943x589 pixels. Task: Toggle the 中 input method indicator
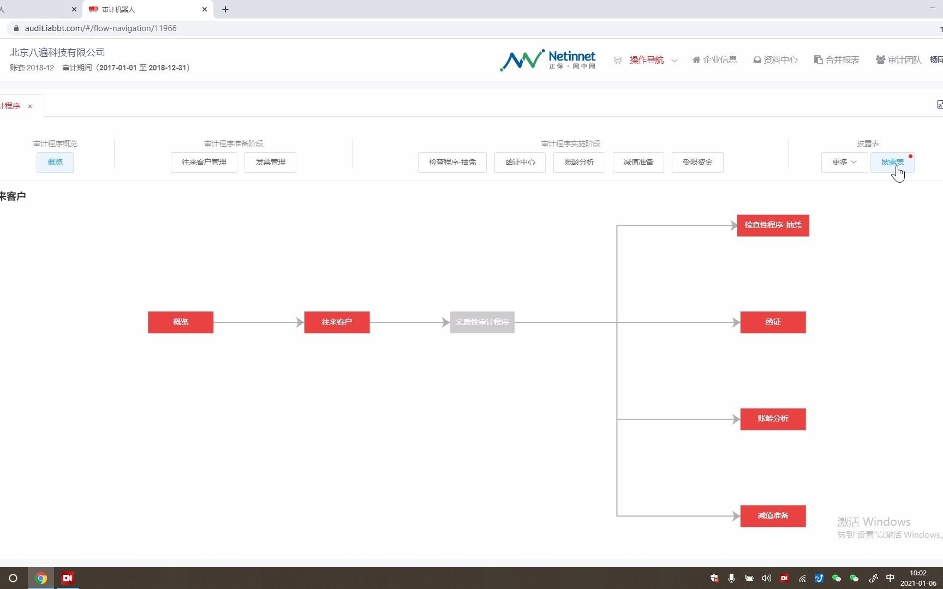(890, 578)
